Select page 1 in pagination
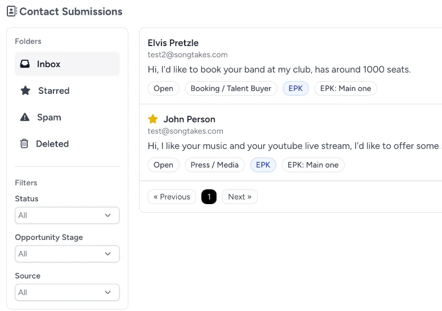This screenshot has height=311, width=442. 209,197
